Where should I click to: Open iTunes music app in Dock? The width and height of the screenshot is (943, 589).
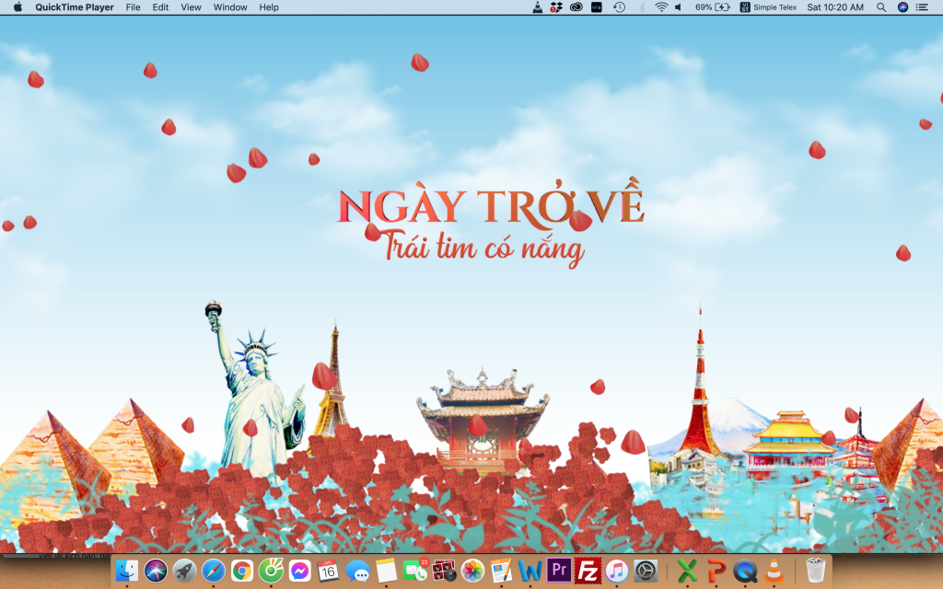coord(616,571)
